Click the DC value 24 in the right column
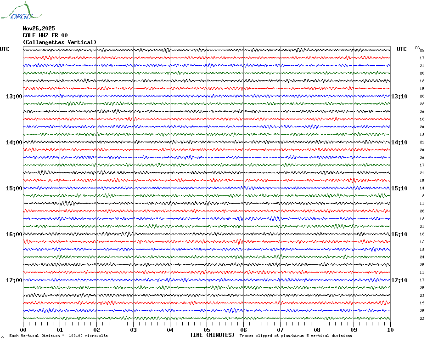The image size is (427, 342). tap(422, 257)
